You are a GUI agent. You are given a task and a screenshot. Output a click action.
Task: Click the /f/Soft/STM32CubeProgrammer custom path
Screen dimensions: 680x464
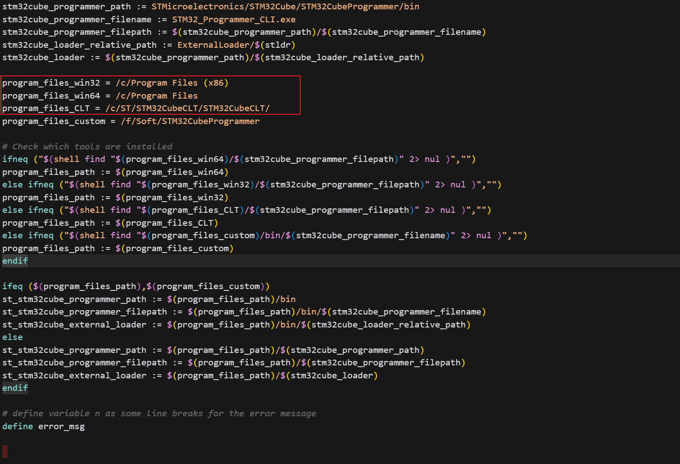[190, 121]
